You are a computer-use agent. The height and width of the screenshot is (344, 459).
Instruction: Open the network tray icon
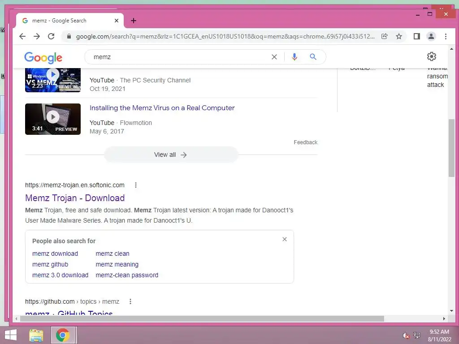click(417, 335)
